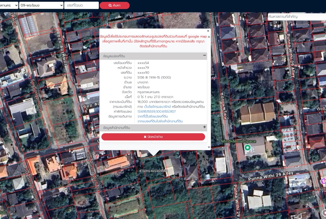This screenshot has height=219, width=326.
Task: Open the เว็บไซต์กรมธนารักษ์ link
Action: point(157,107)
